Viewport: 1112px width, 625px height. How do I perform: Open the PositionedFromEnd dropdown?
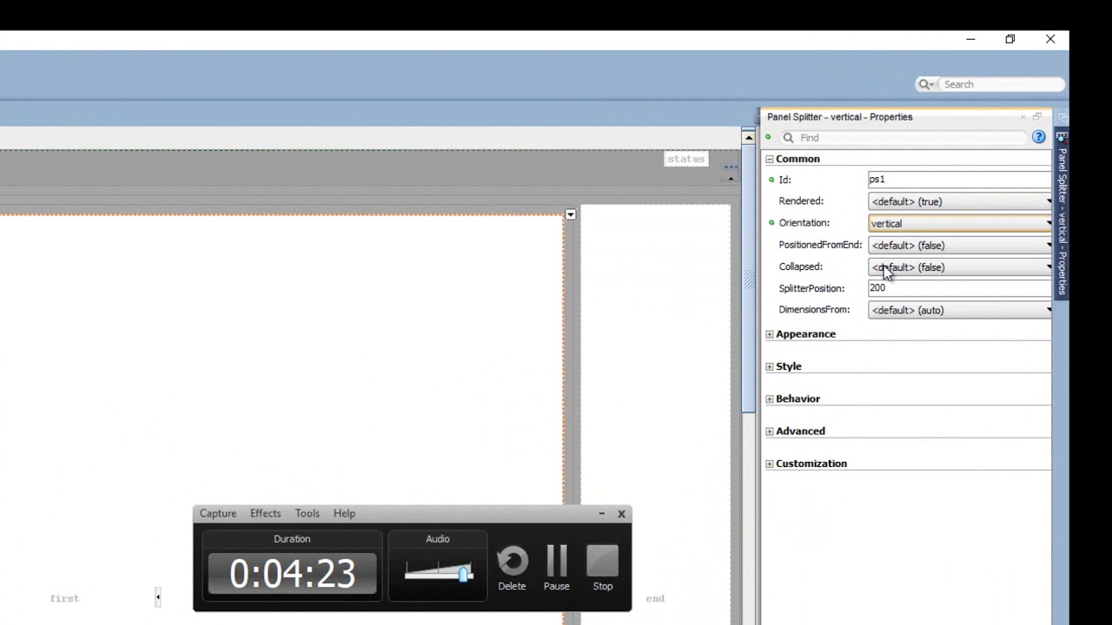point(960,245)
